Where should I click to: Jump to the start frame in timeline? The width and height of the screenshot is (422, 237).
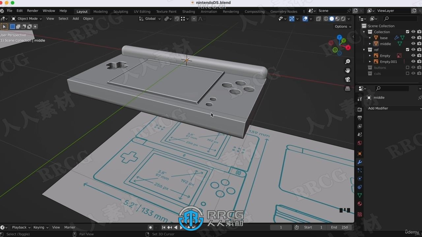coord(164,227)
